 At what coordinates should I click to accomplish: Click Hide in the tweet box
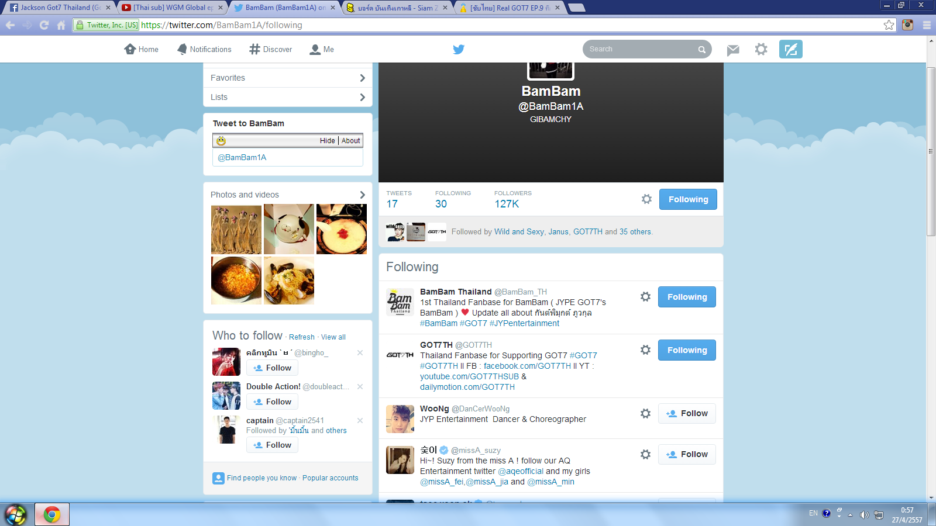tap(327, 141)
